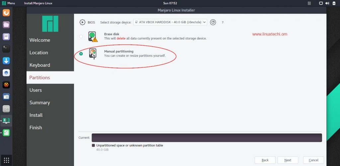Launch the orange web browser dock icon
Screen dimensions: 340x166
[6, 13]
